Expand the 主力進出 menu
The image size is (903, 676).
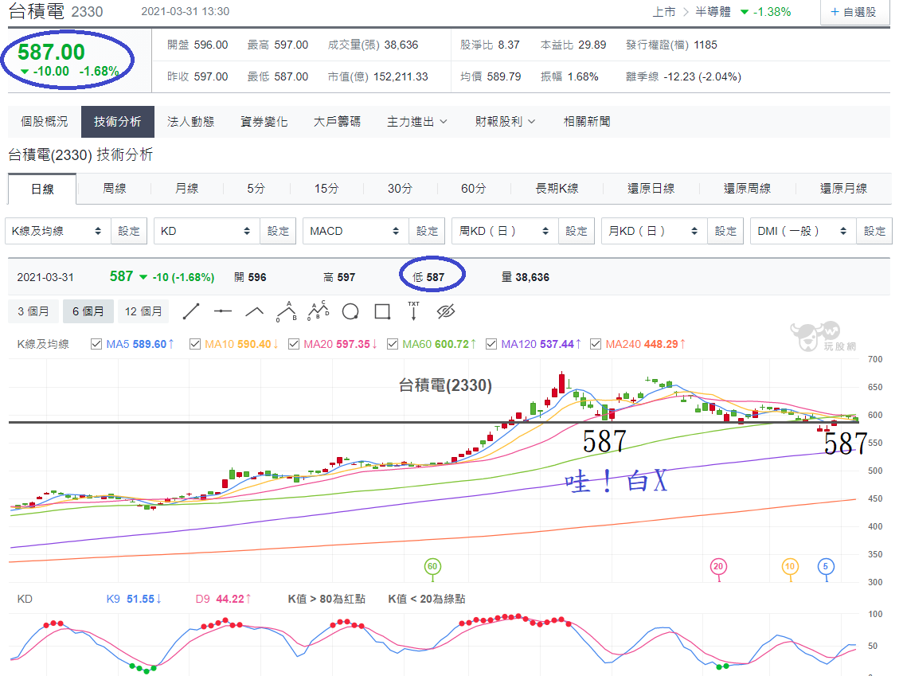point(416,122)
